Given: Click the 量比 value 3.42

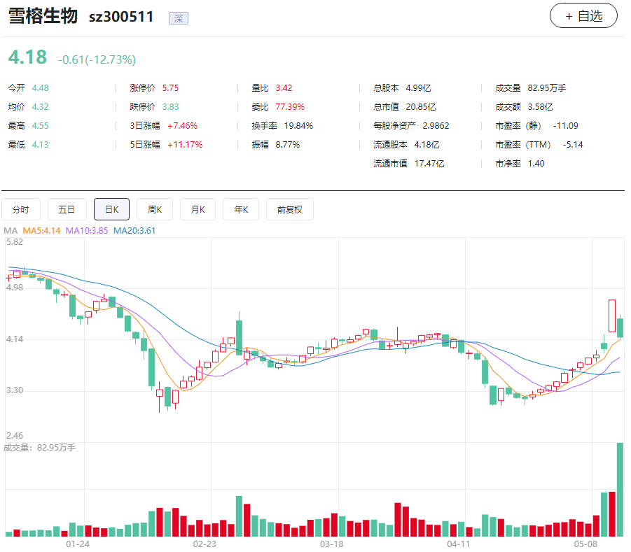Looking at the screenshot, I should pyautogui.click(x=284, y=88).
